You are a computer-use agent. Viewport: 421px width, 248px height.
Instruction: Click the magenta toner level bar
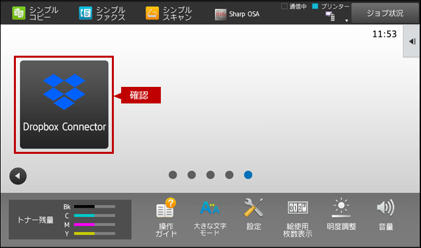tap(95, 224)
